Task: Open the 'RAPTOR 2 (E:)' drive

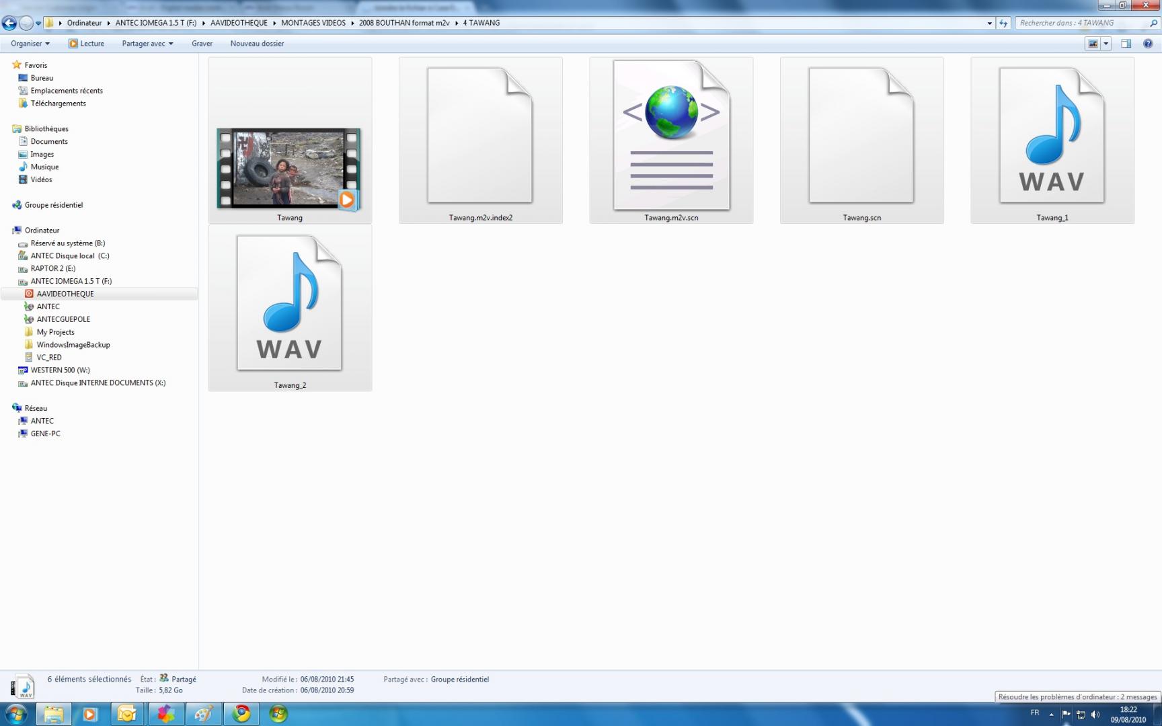Action: 52,269
